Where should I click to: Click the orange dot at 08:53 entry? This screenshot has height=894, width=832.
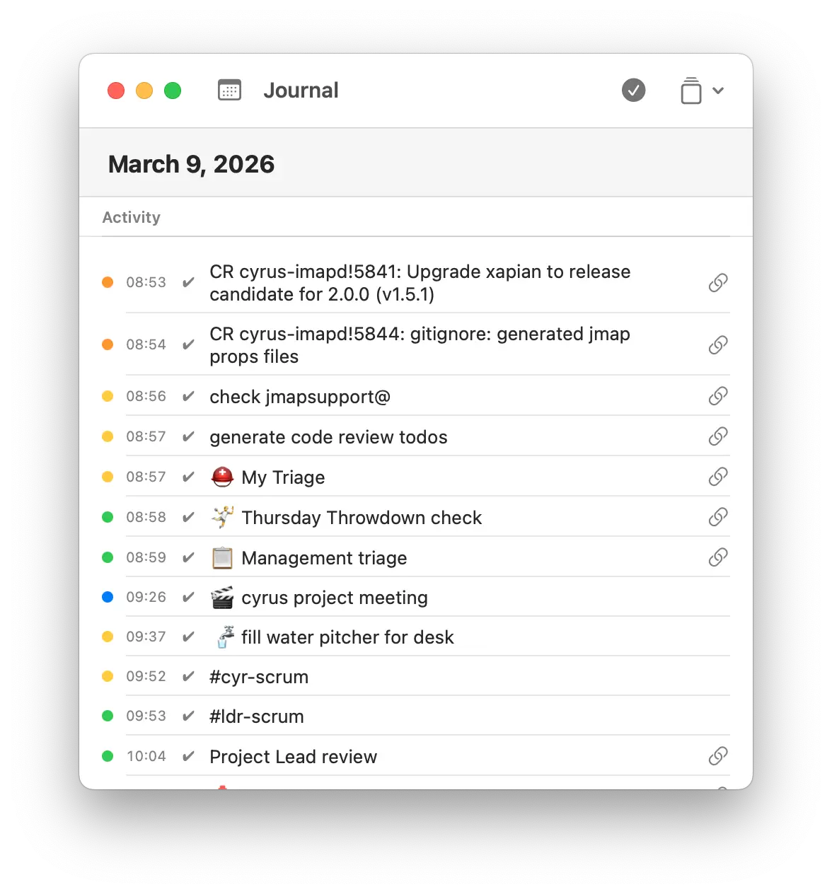point(108,282)
